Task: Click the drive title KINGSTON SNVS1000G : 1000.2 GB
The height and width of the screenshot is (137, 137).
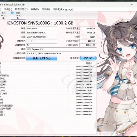Action: pos(40,23)
